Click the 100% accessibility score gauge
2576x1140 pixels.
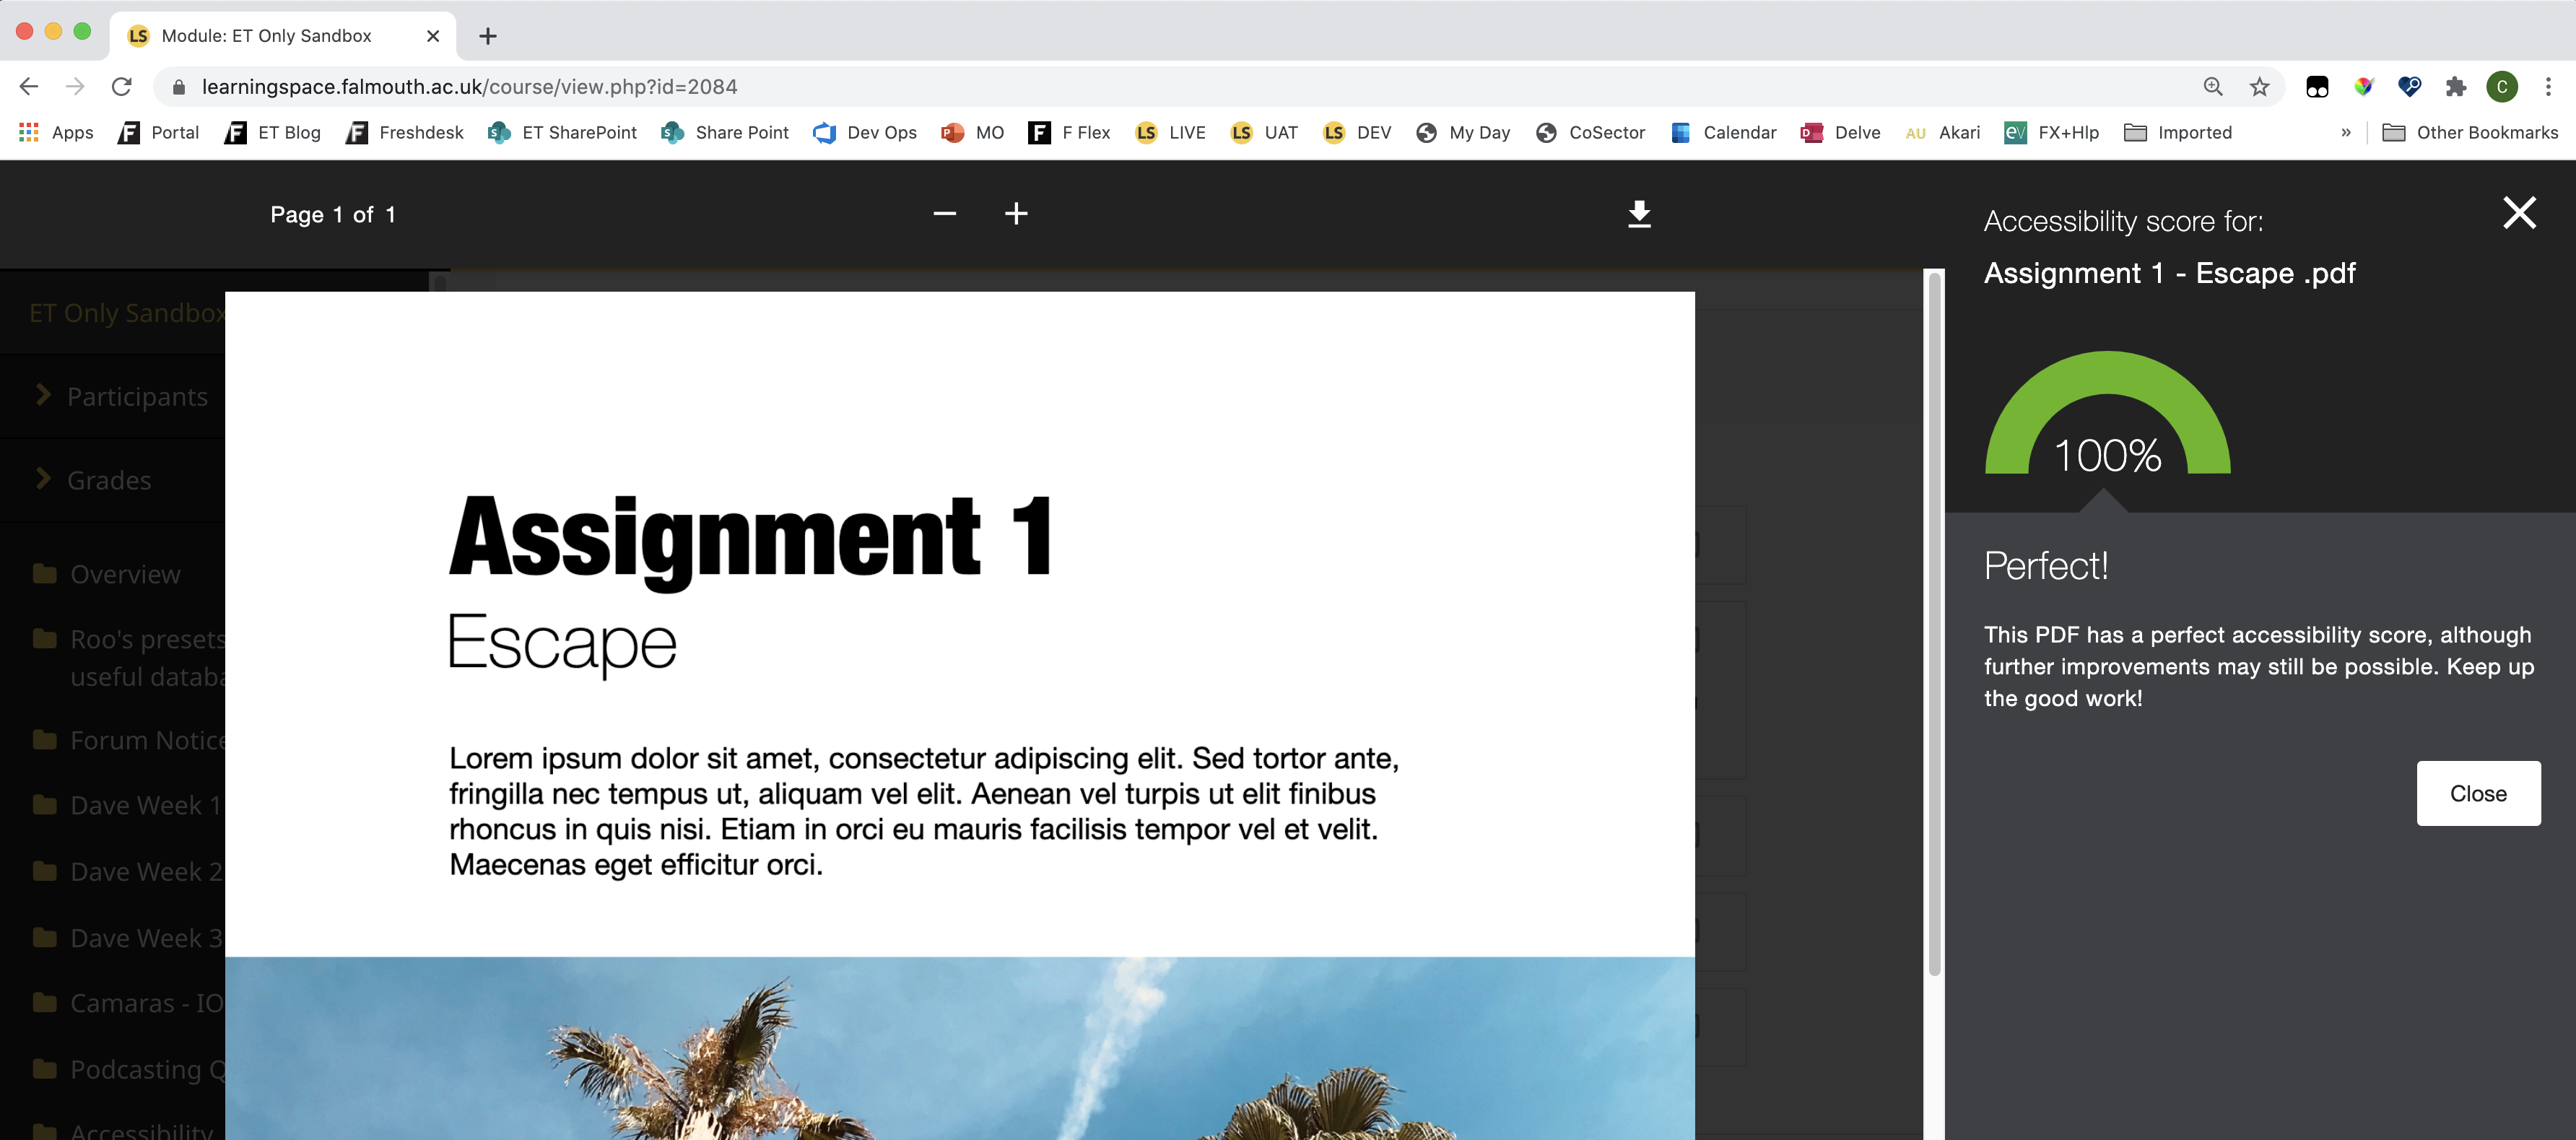(2107, 420)
